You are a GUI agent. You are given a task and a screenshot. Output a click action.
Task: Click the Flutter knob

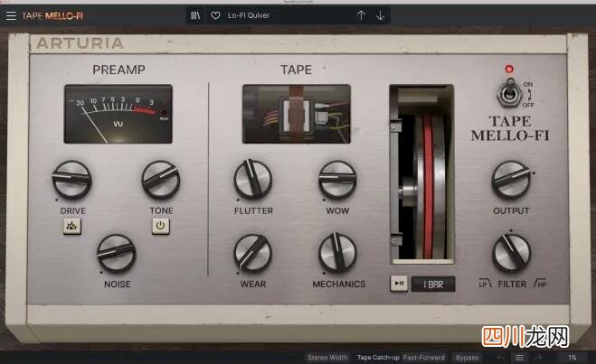pos(252,180)
